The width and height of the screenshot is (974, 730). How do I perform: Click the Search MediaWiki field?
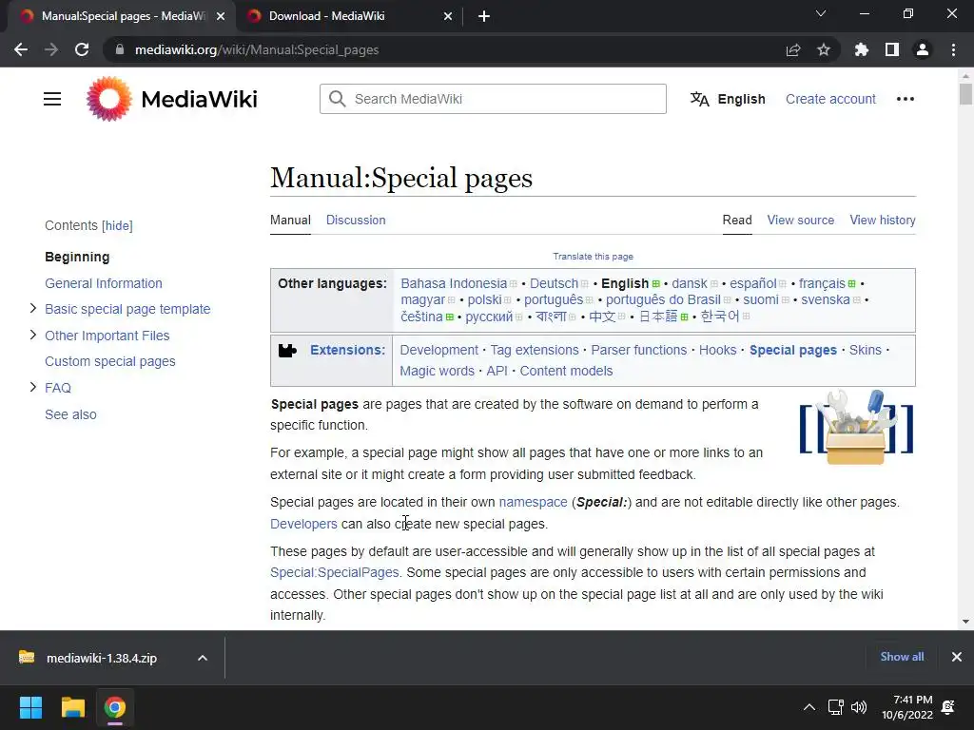coord(494,99)
